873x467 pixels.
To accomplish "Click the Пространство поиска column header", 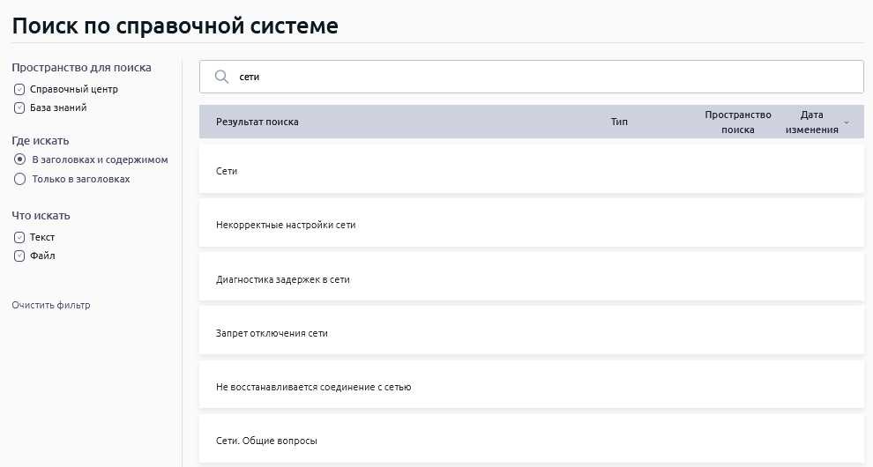I will click(x=737, y=122).
